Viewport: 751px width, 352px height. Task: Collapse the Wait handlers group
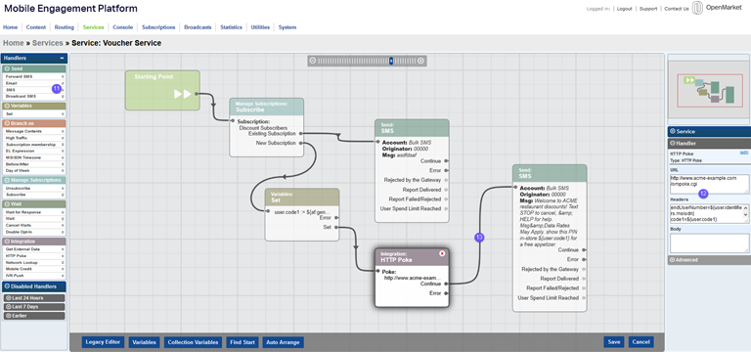coord(7,204)
